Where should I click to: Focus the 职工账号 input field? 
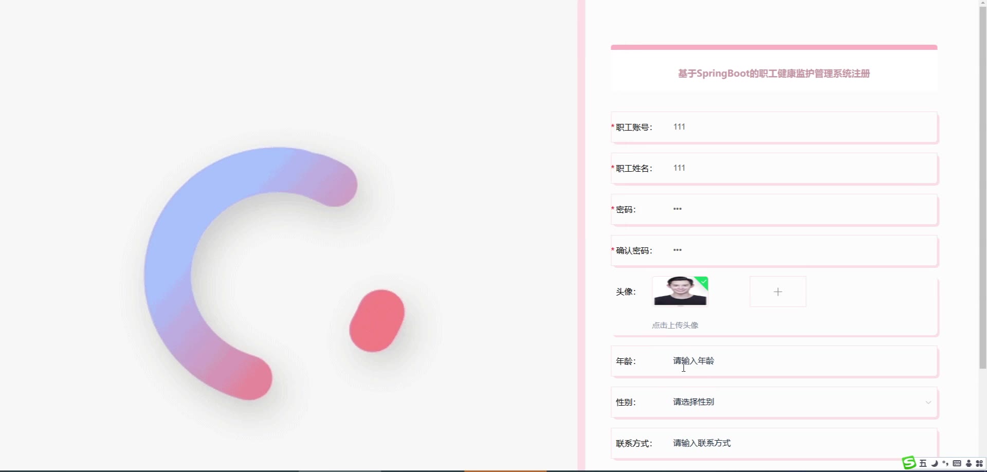802,127
